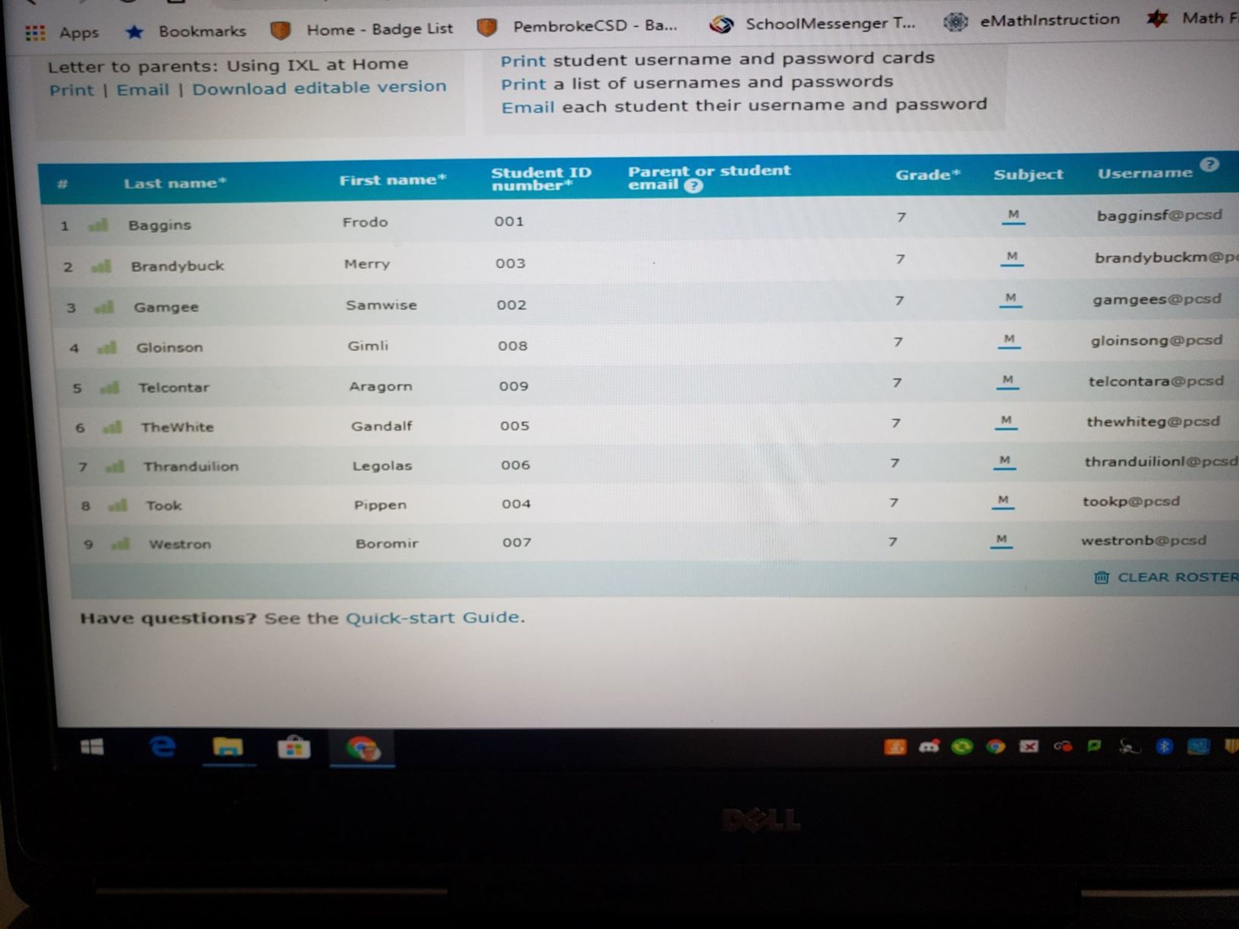Click the help icon next to Username header
Viewport: 1239px width, 929px height.
point(1209,165)
